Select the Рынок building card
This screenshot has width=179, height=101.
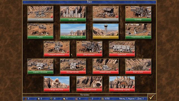tap(40, 31)
